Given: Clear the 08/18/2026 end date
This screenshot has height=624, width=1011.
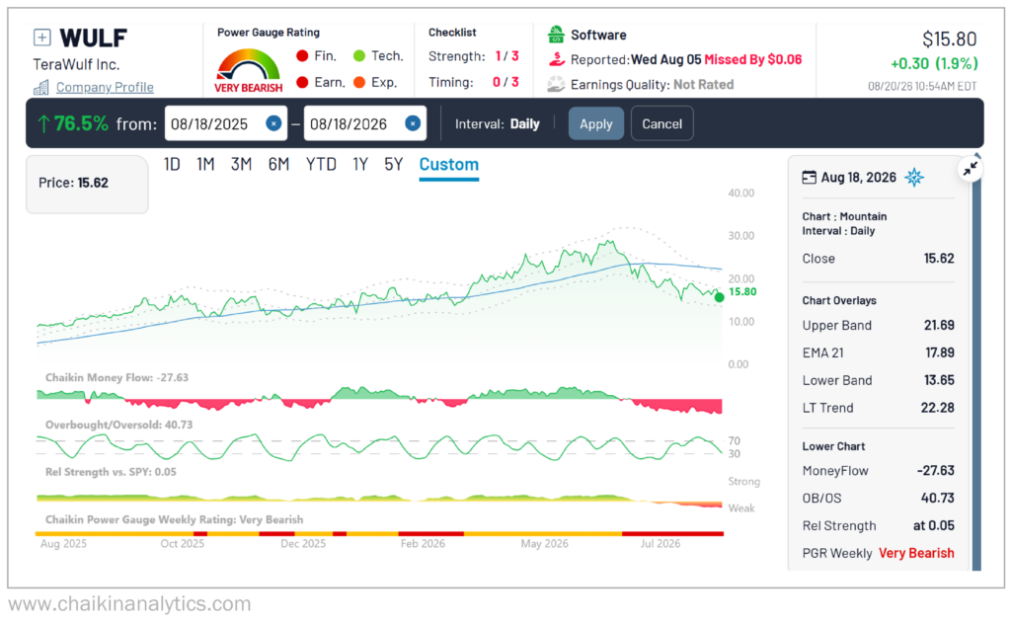Looking at the screenshot, I should tap(413, 123).
